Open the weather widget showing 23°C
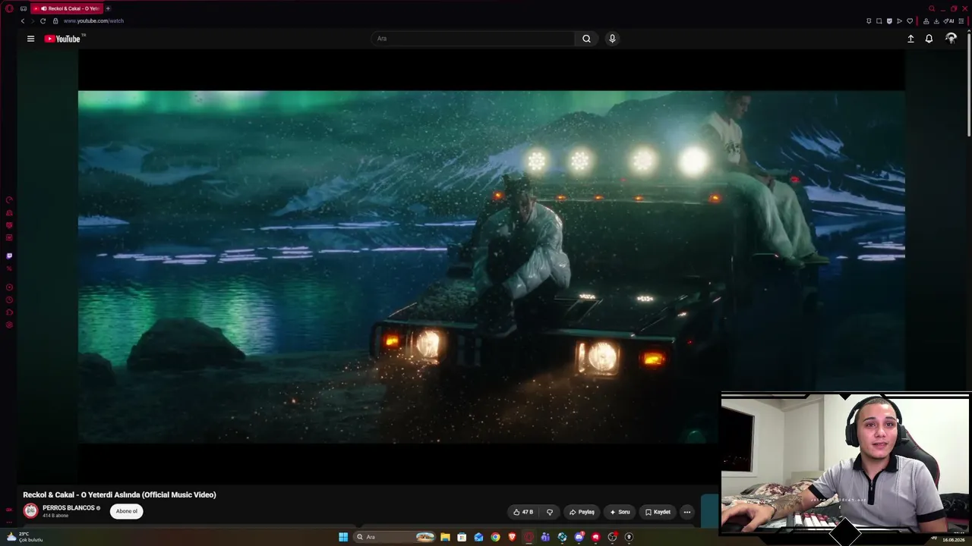 point(24,537)
